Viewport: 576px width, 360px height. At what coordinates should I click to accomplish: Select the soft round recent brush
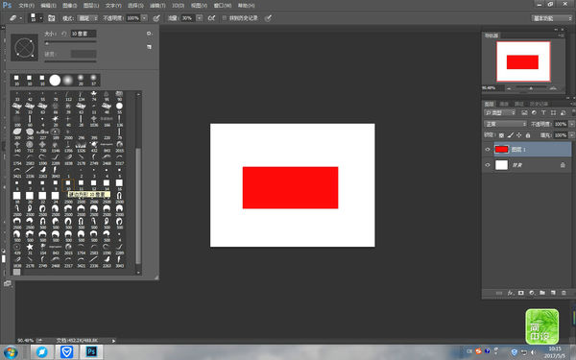pyautogui.click(x=67, y=80)
